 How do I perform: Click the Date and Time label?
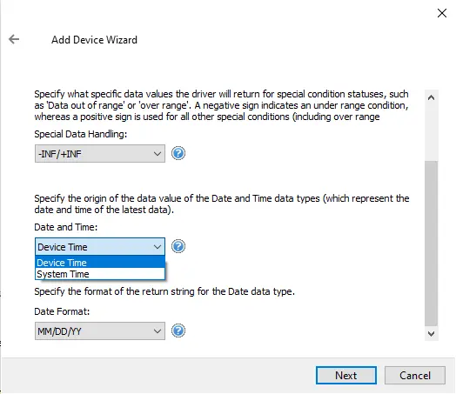point(66,227)
